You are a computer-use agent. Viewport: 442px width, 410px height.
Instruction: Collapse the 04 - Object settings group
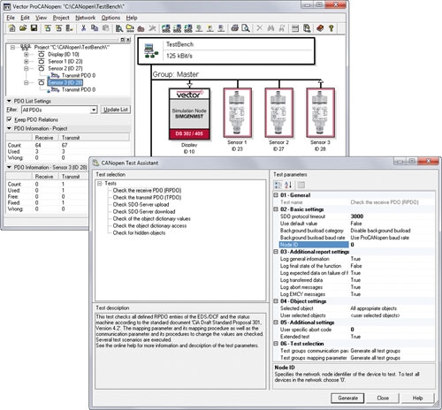(x=276, y=301)
